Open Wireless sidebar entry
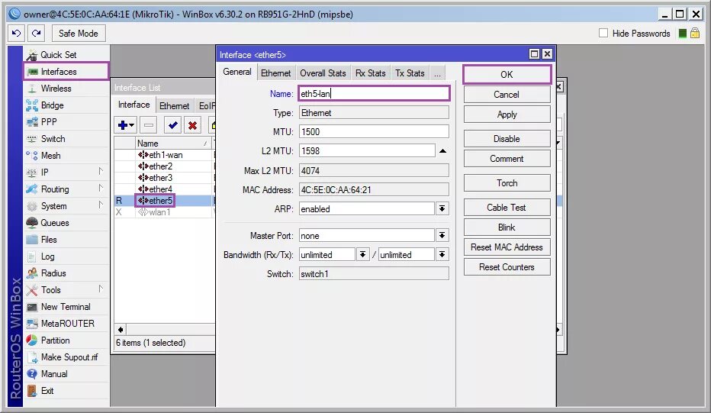 [66, 89]
